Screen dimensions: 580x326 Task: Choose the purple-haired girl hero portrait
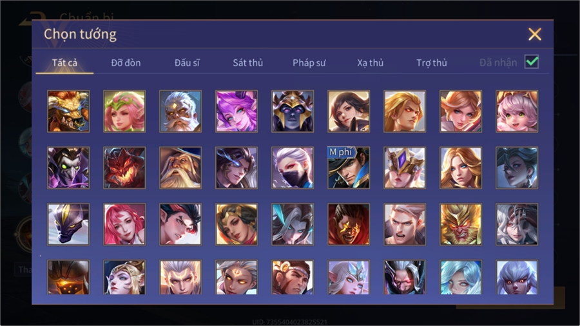point(237,111)
